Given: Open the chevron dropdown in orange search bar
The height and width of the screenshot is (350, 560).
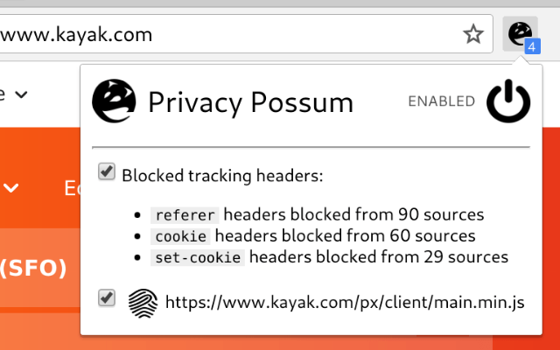Looking at the screenshot, I should pos(12,187).
